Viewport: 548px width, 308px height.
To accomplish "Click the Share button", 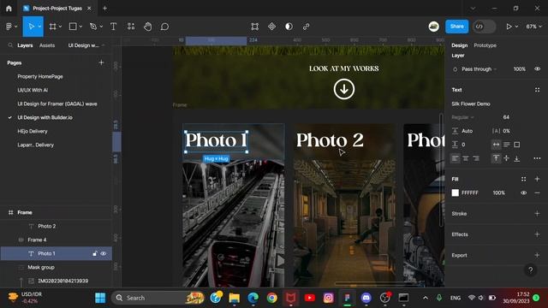I will coord(456,27).
